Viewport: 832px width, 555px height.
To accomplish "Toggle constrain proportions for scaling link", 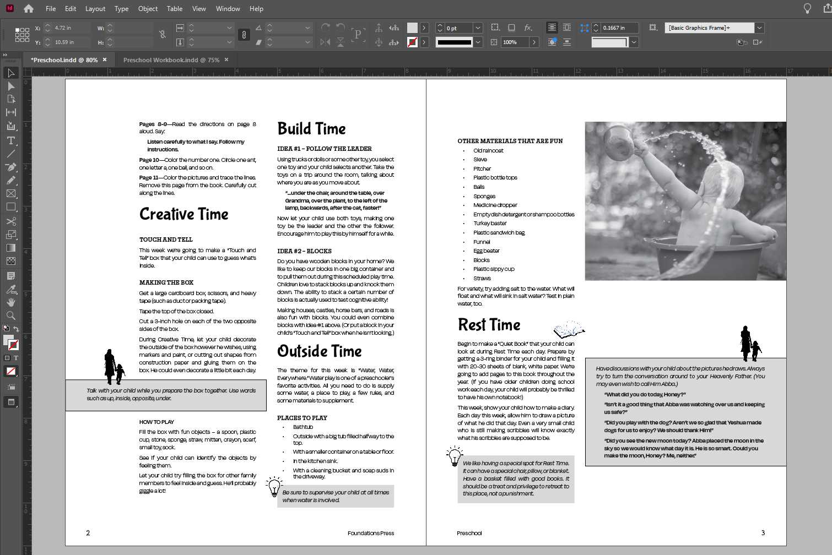I will [244, 35].
